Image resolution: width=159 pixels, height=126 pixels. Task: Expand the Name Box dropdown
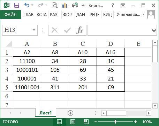click(34, 30)
